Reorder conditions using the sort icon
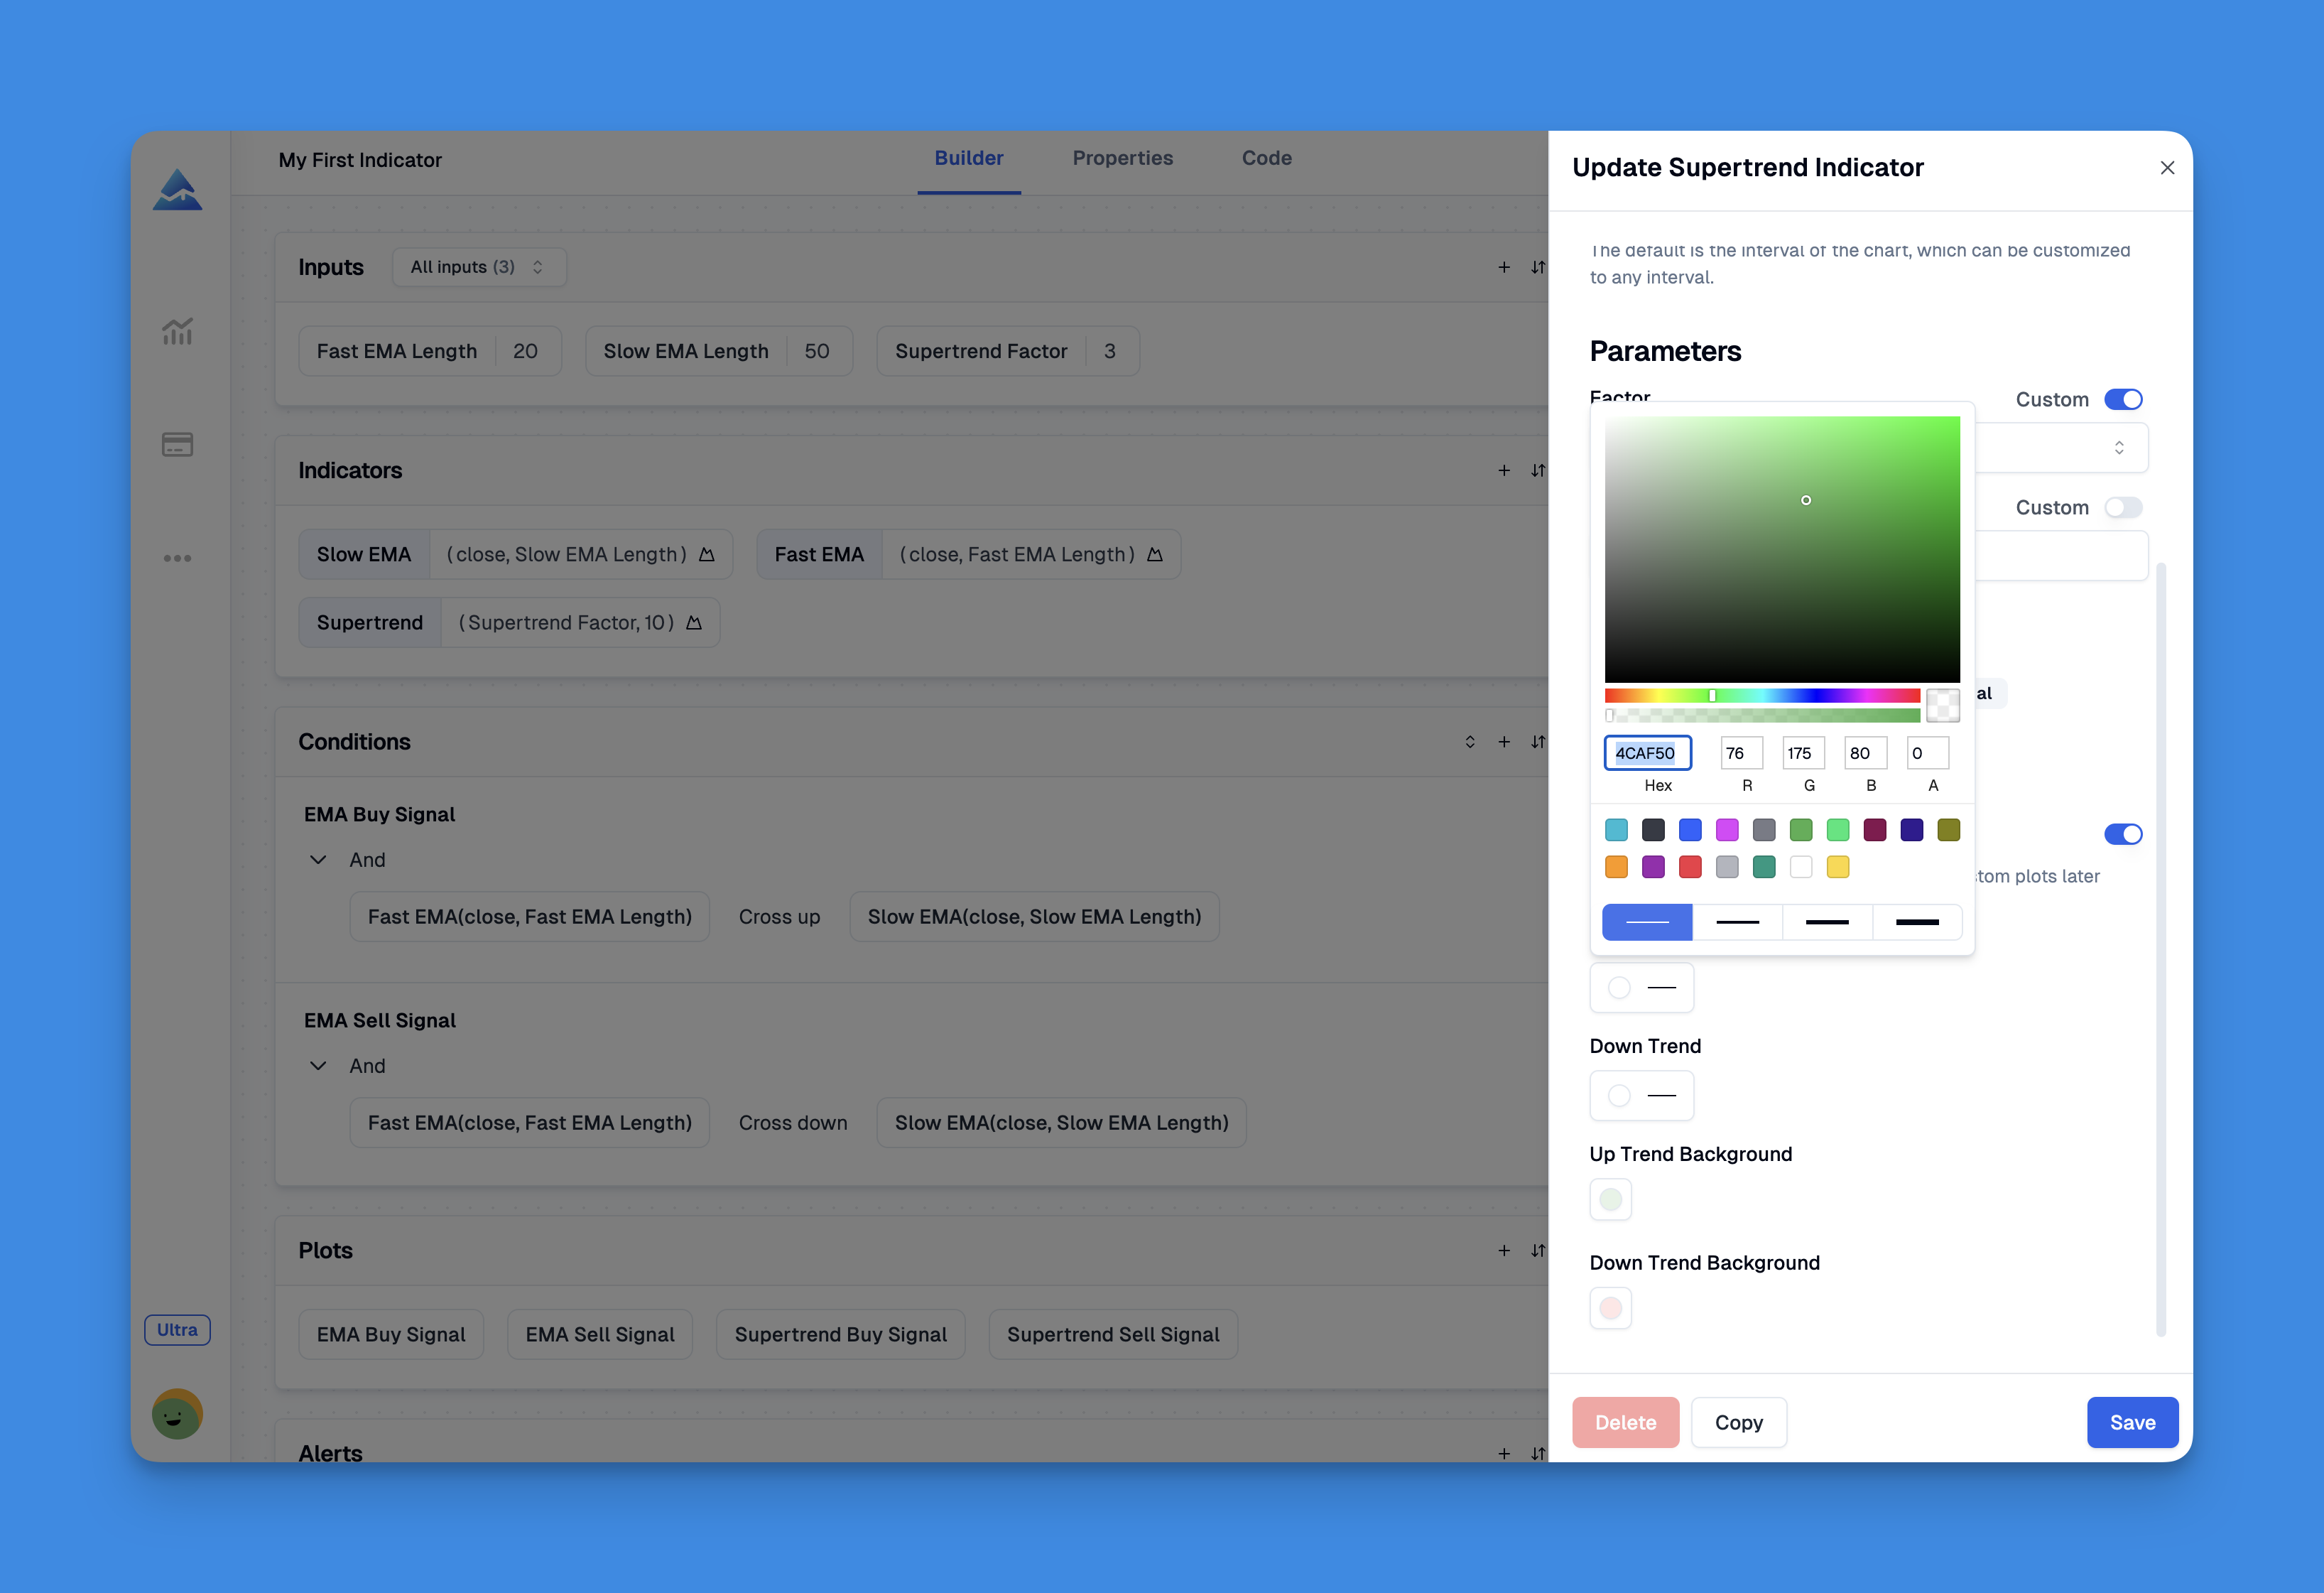Viewport: 2324px width, 1593px height. (1538, 742)
